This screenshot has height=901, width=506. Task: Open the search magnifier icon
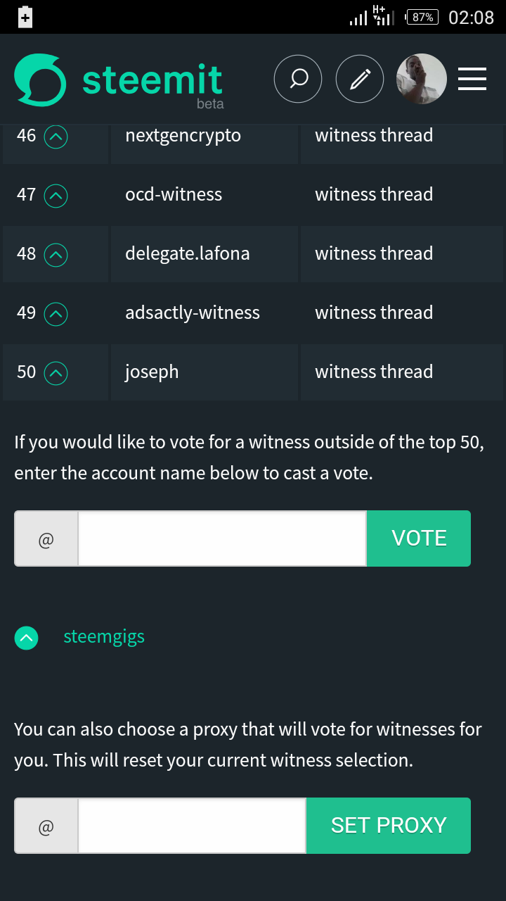click(x=298, y=79)
